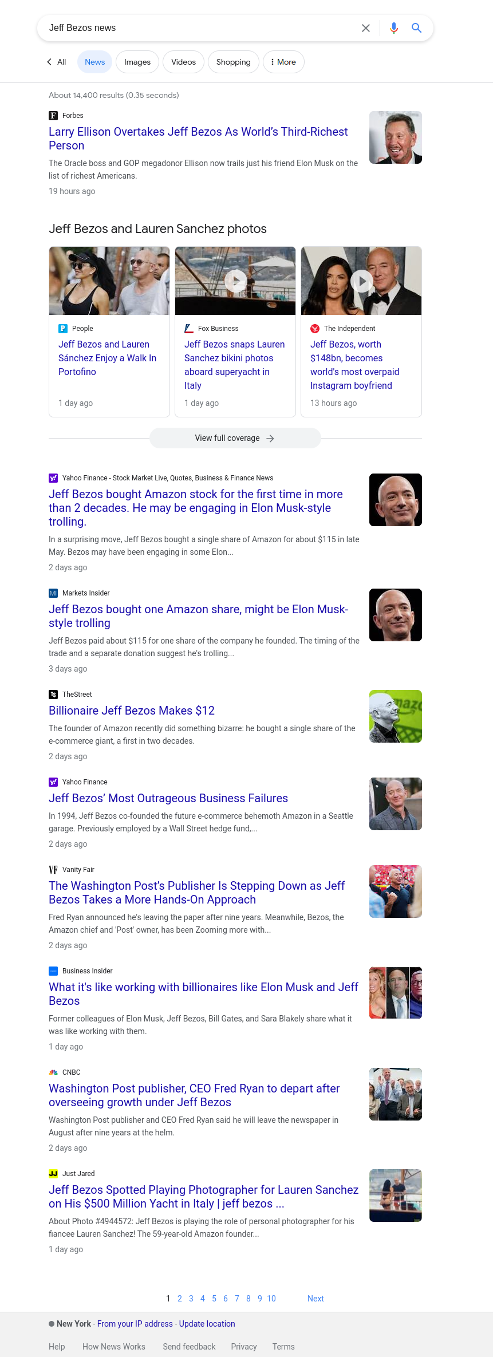Open Larry Ellison Overtakes Jeff Bezos article
The height and width of the screenshot is (1357, 493).
(198, 139)
